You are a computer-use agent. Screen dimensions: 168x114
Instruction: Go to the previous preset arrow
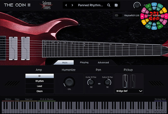pyautogui.click(x=66, y=5)
